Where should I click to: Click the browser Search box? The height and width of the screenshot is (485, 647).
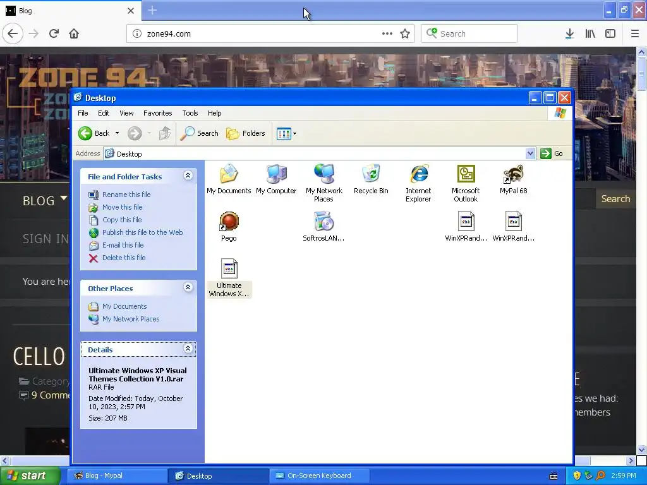(x=469, y=33)
